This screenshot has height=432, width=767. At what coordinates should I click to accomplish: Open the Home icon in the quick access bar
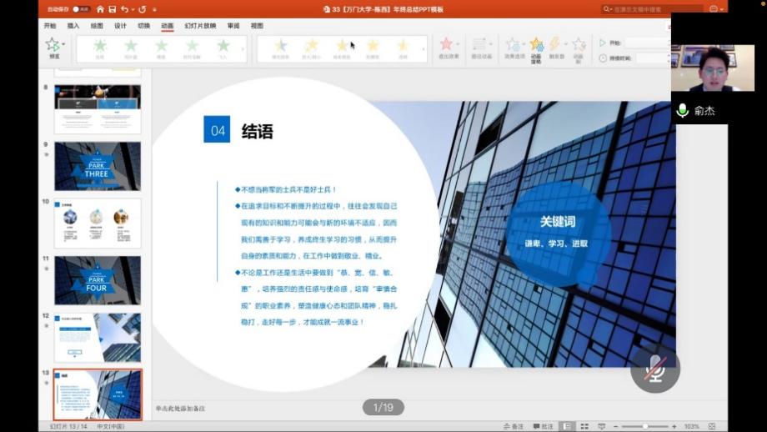coord(100,9)
